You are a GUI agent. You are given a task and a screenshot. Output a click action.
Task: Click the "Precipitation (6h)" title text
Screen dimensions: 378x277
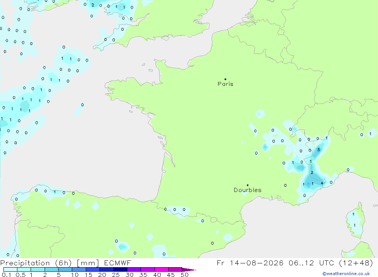[36, 263]
